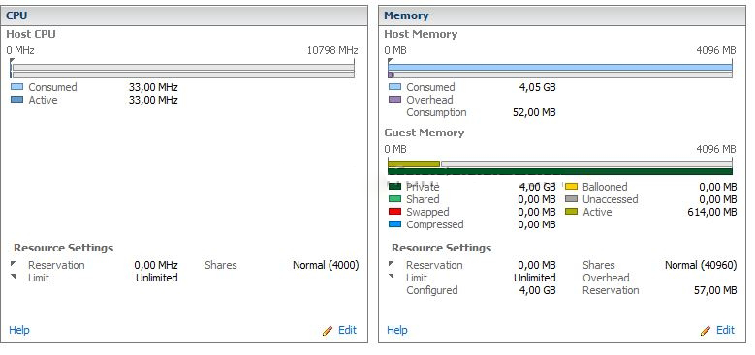Click the Host Memory consumed usage bar
Viewport: 755px width, 355px height.
(560, 68)
